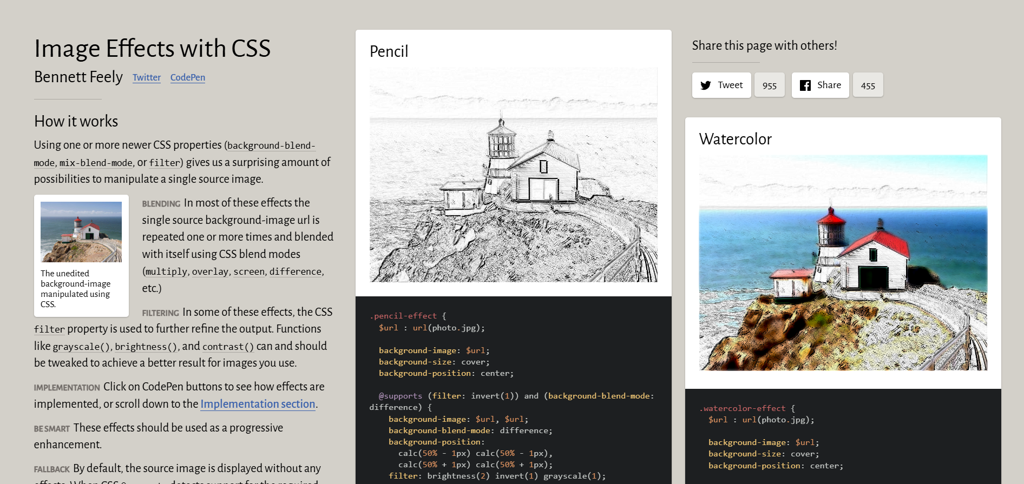Click the brightness() function term
The width and height of the screenshot is (1024, 484).
pos(146,347)
